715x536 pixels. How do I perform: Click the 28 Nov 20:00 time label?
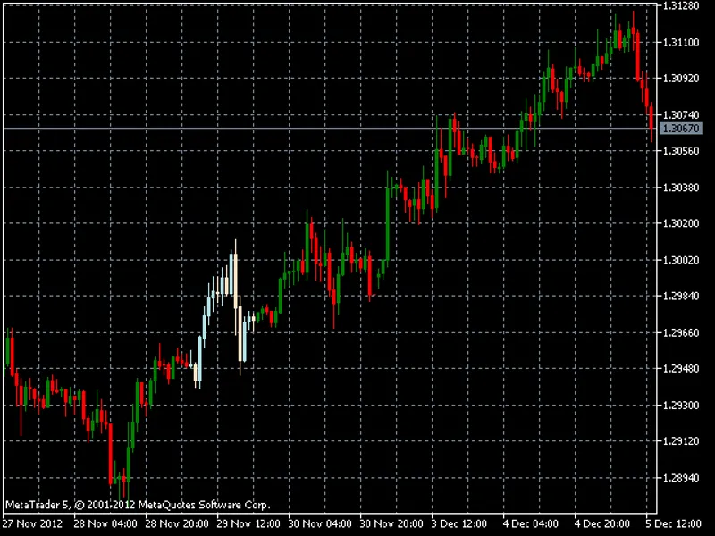tap(177, 523)
